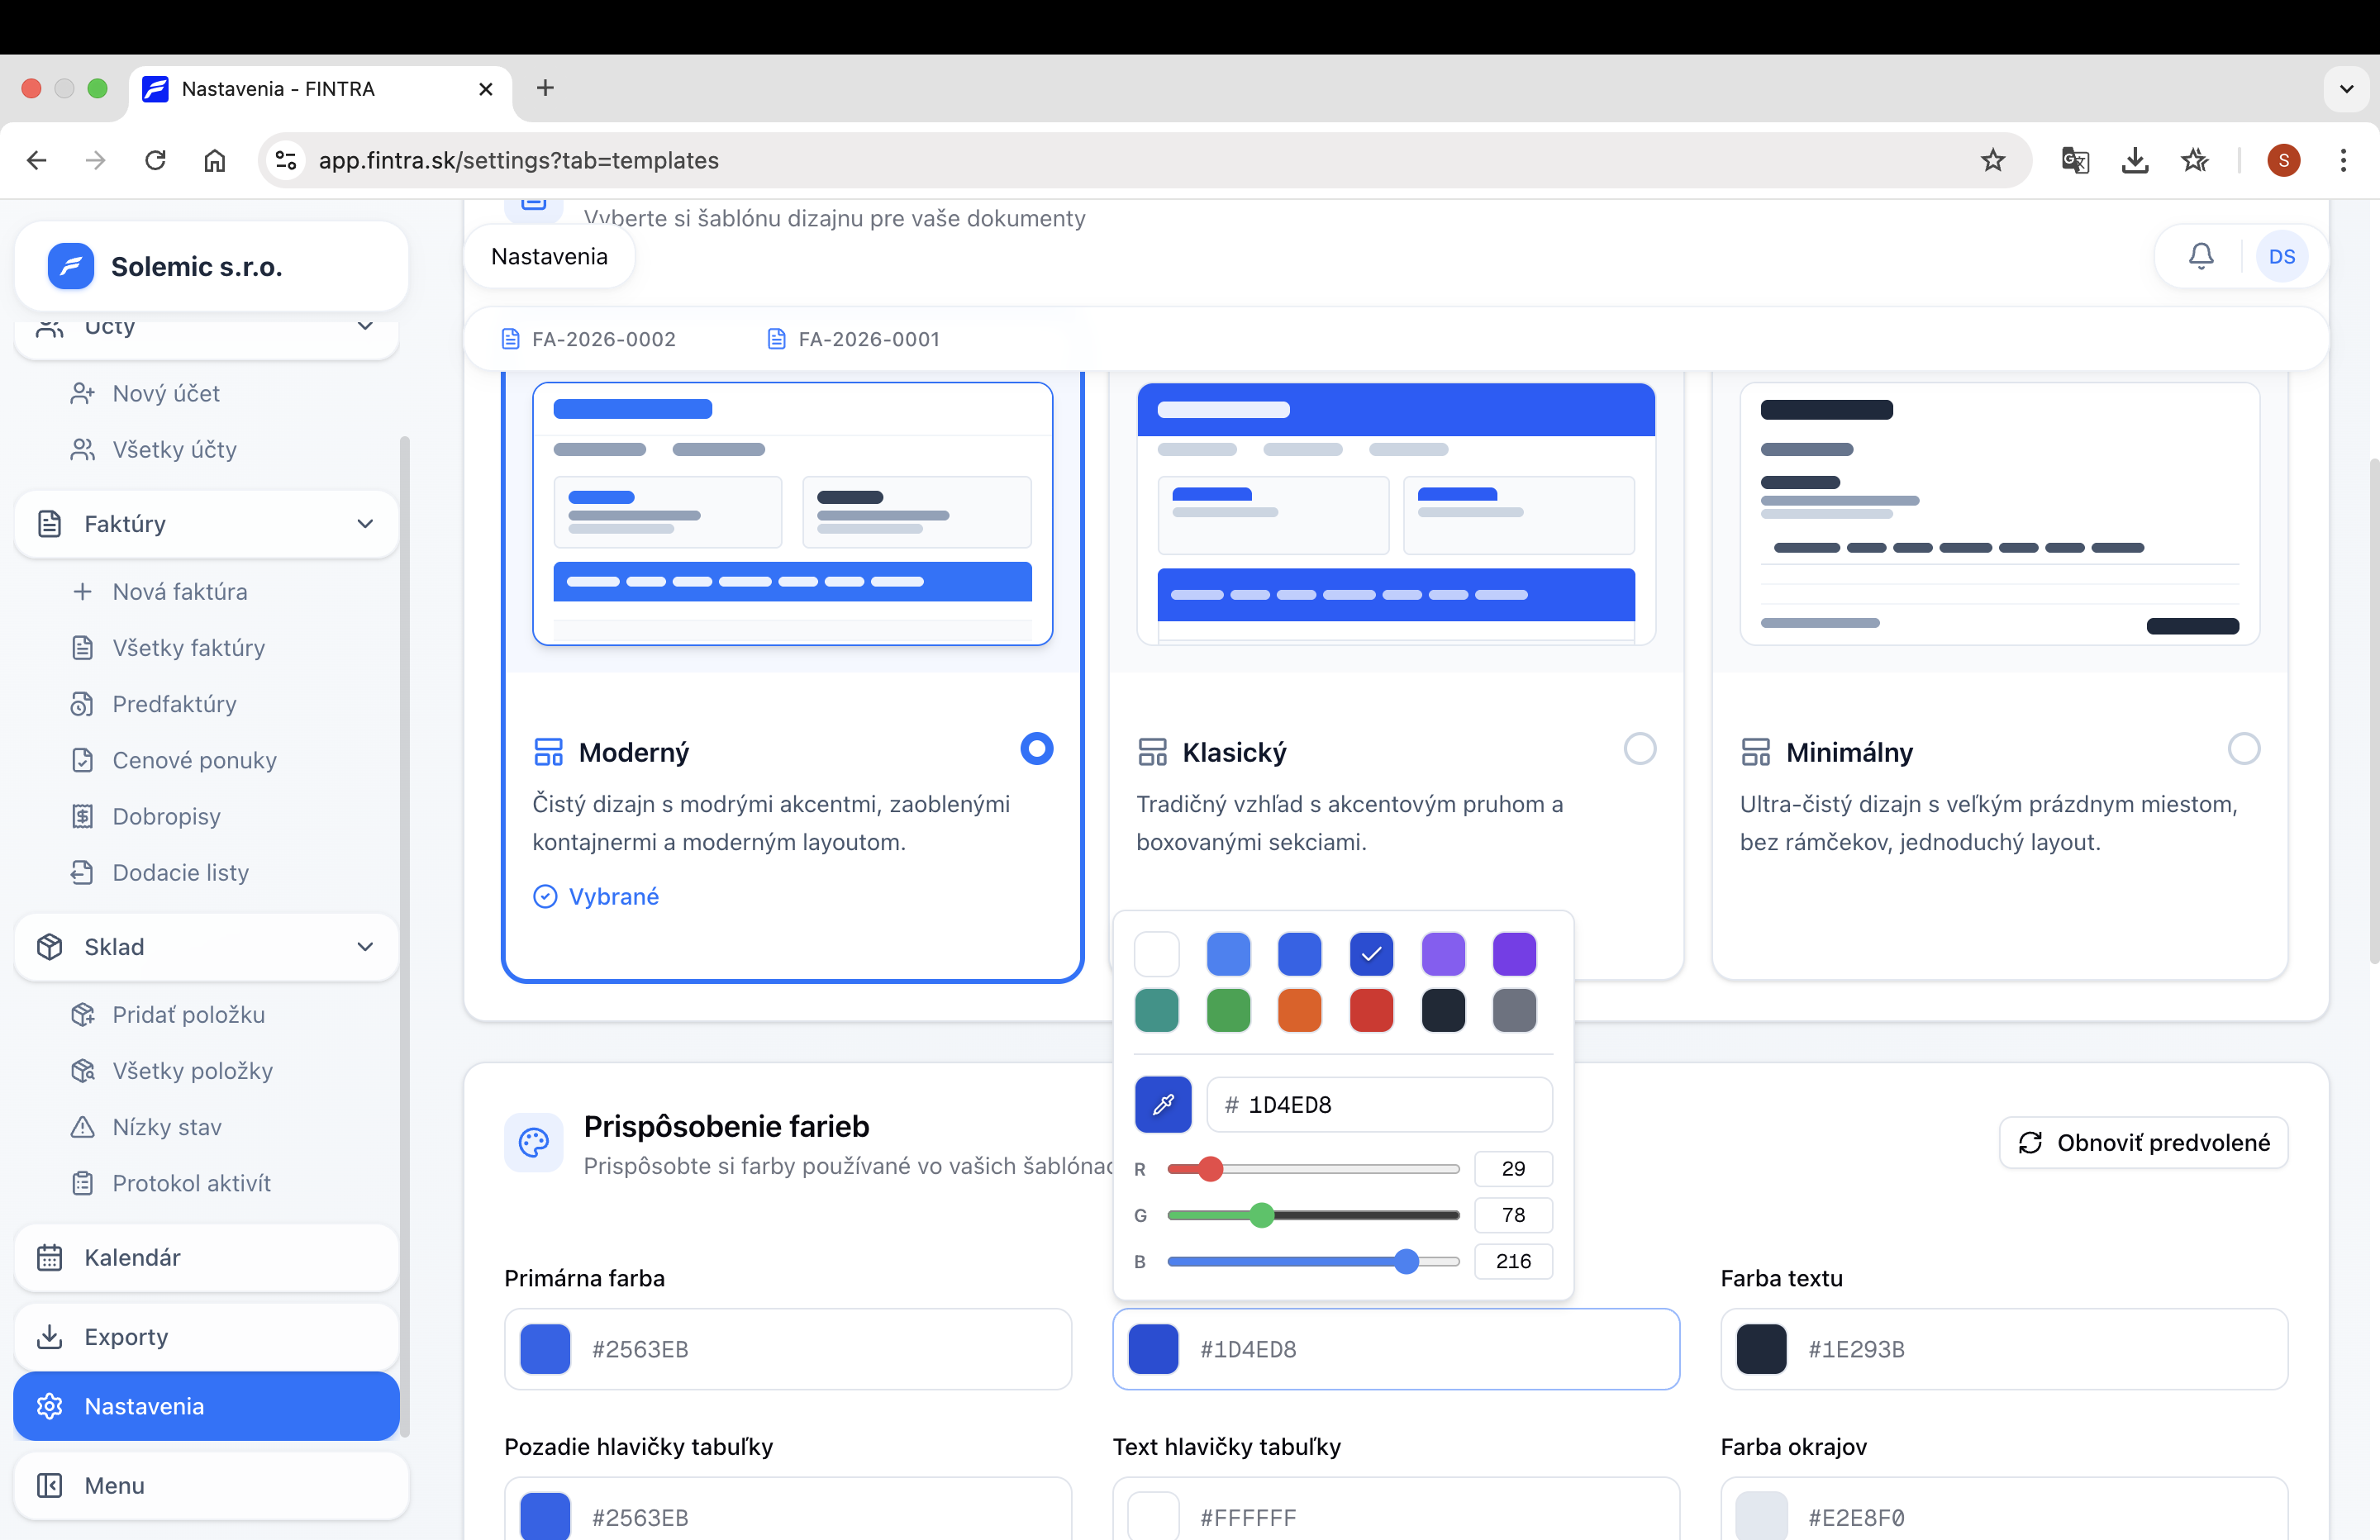Expand the Sklad section chevron
The image size is (2380, 1540).
click(x=366, y=947)
